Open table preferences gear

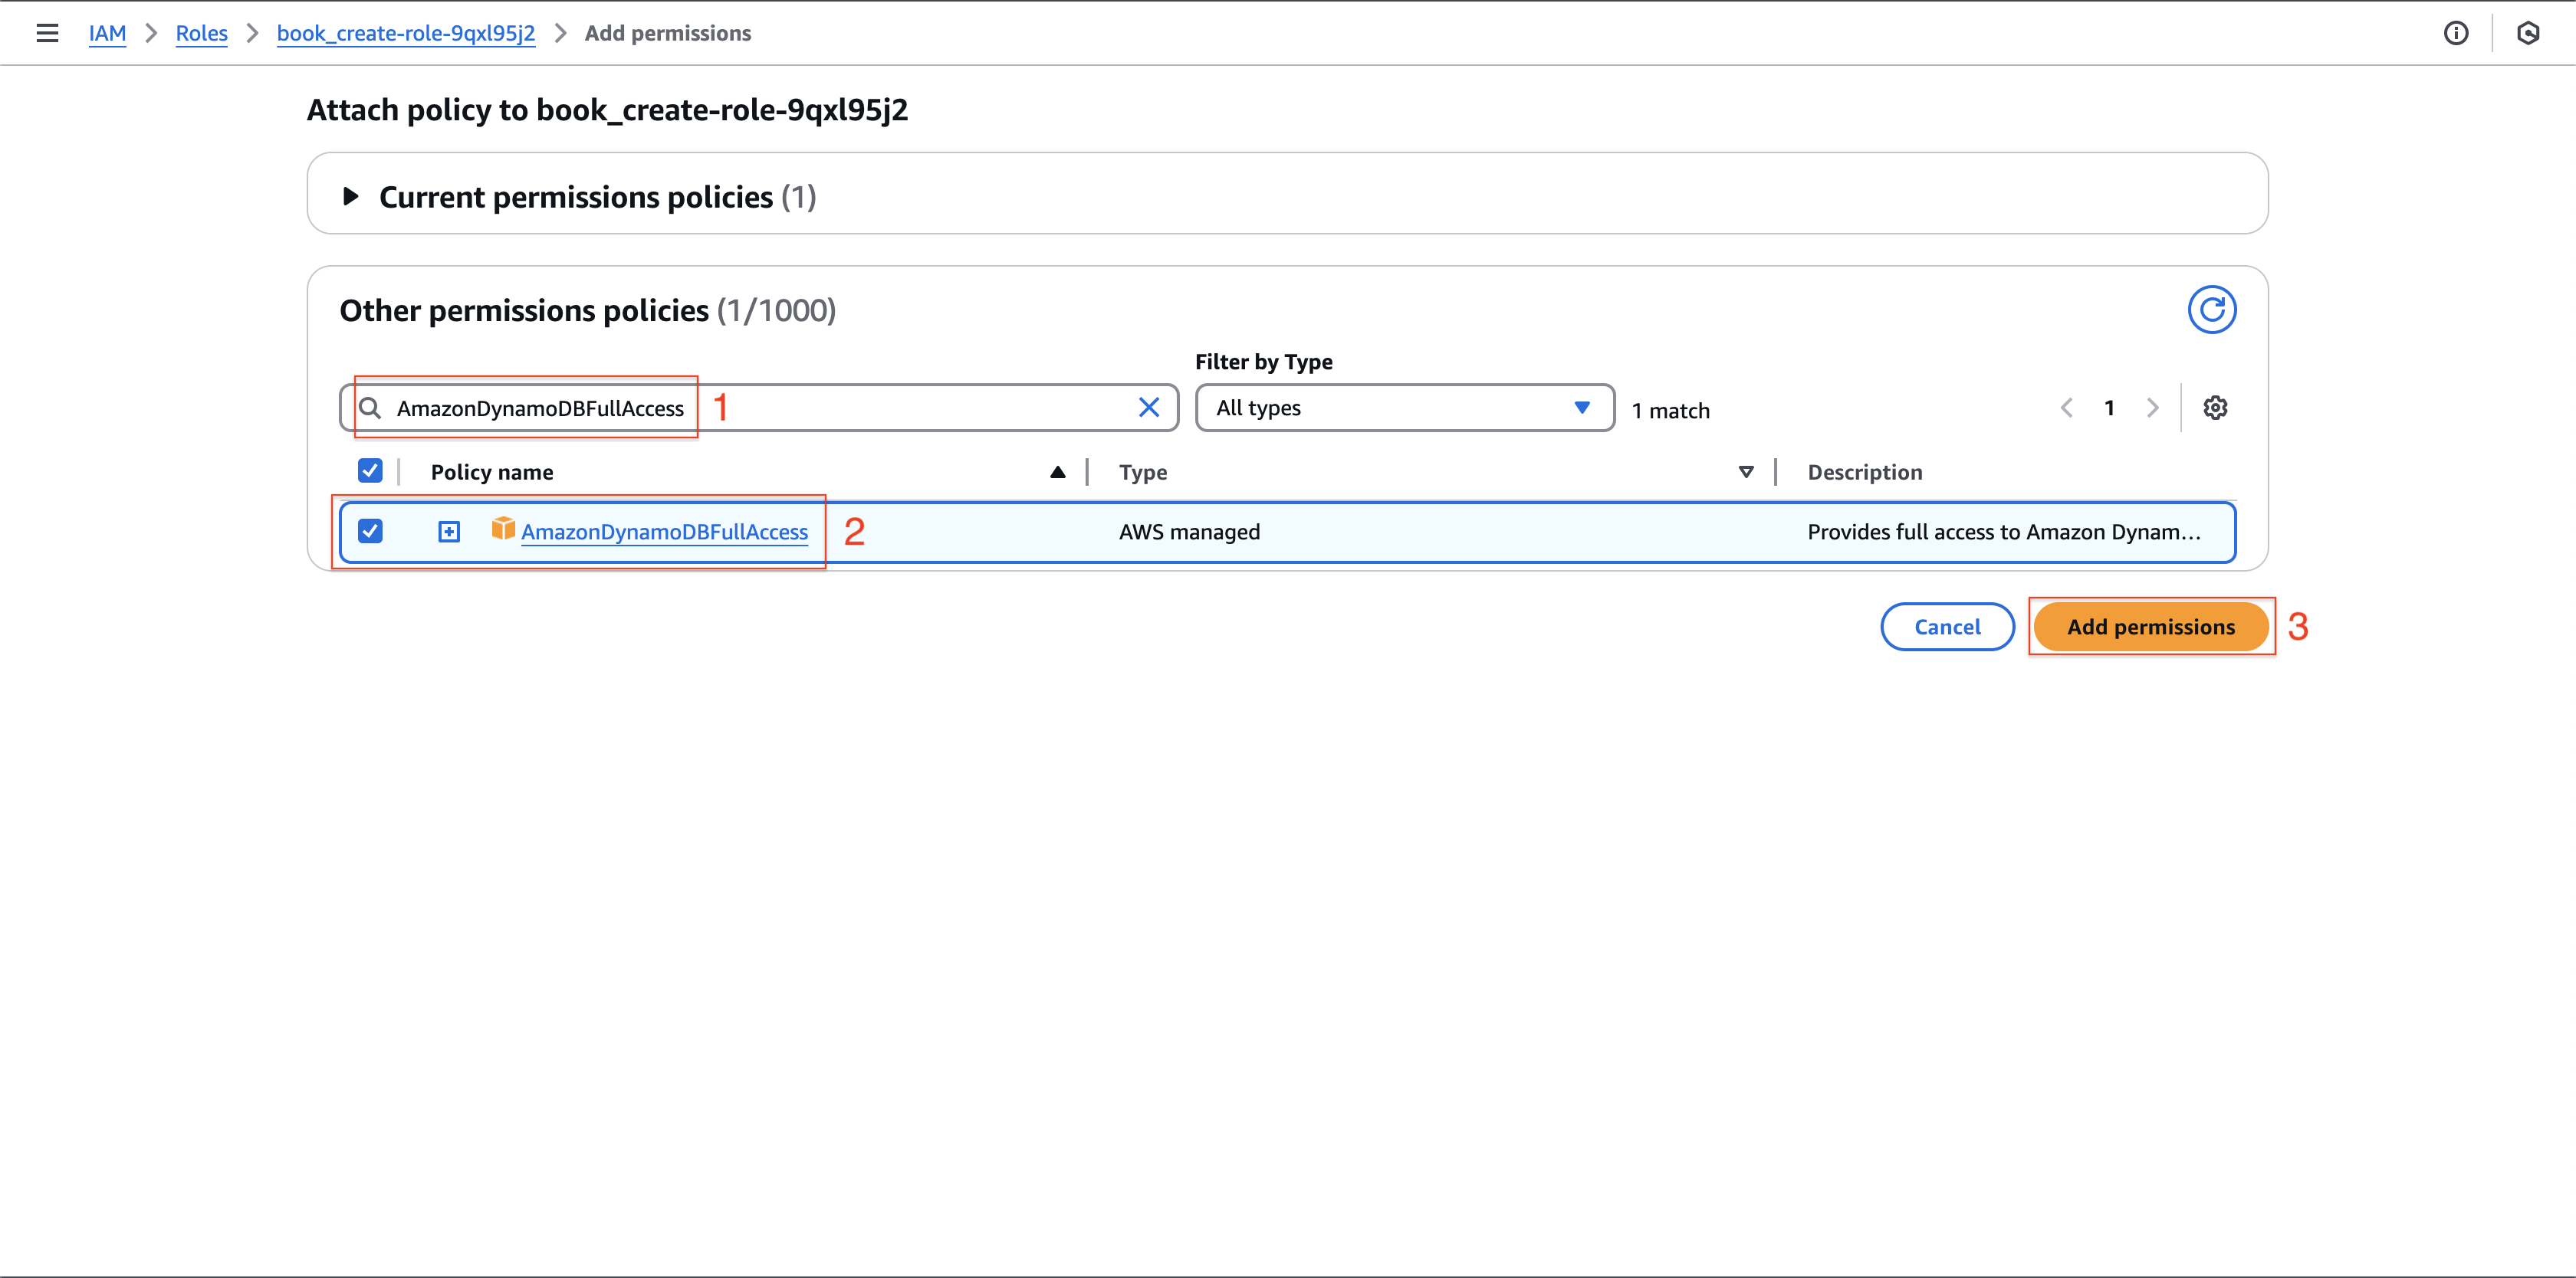(x=2214, y=408)
